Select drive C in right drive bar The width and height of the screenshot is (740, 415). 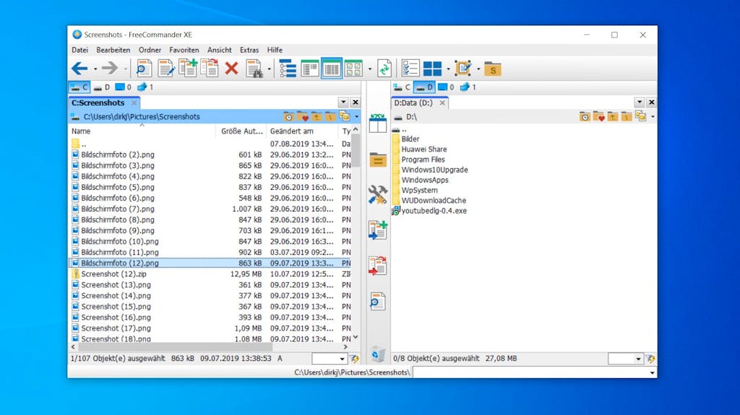[402, 87]
